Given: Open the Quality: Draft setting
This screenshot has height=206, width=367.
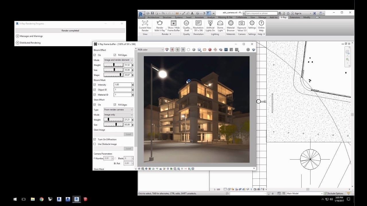Looking at the screenshot, I should click(x=186, y=26).
